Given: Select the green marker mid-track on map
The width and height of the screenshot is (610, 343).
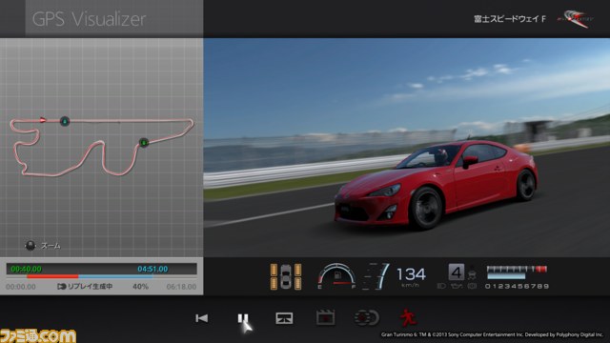Looking at the screenshot, I should 144,143.
